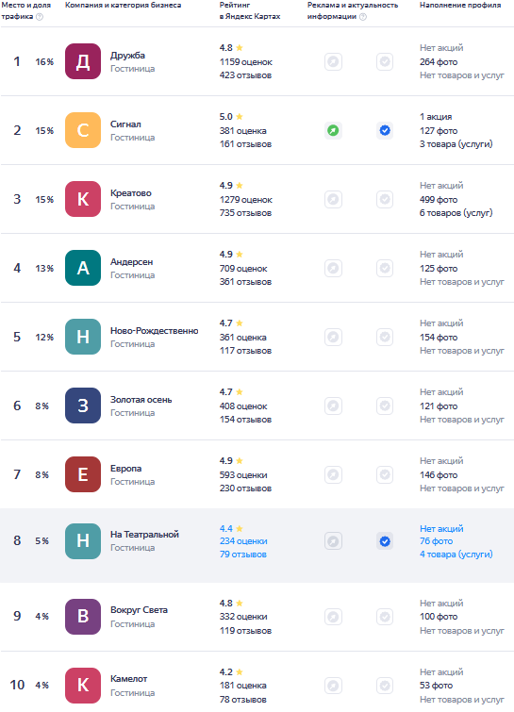This screenshot has height=712, width=514.
Task: Click the orange Сигнал logo tile
Action: coord(83,130)
